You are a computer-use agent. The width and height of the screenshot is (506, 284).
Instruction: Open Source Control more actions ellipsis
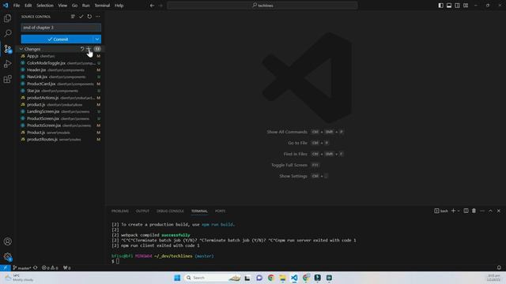[x=98, y=17]
